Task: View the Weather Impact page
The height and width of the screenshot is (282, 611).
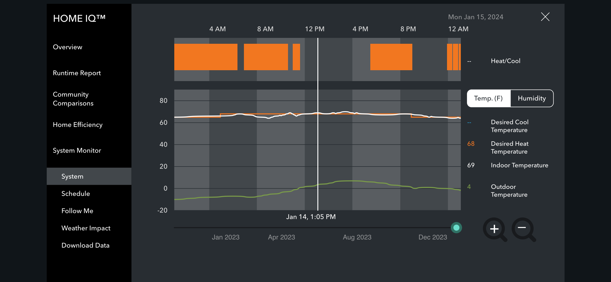Action: click(x=86, y=228)
